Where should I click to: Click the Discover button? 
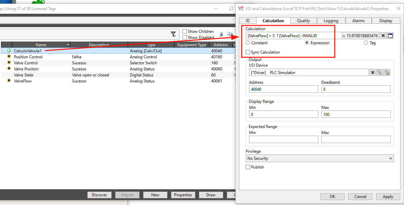click(99, 195)
